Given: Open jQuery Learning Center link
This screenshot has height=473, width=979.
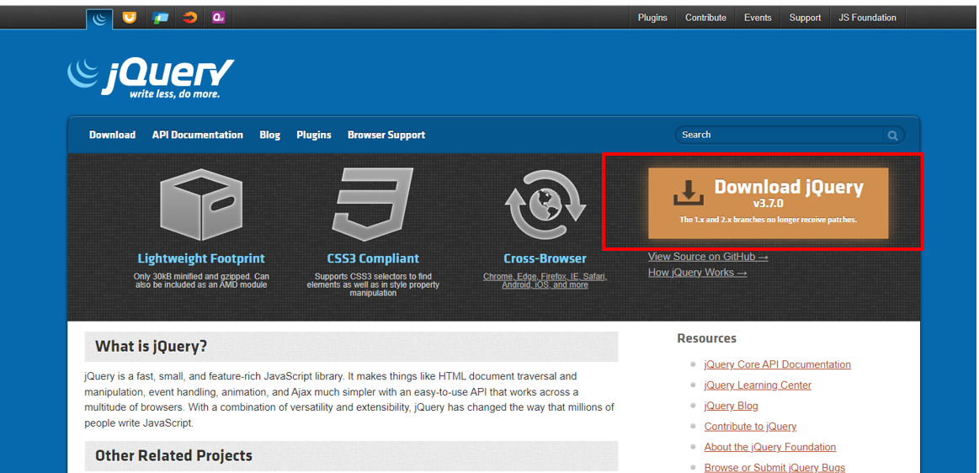Looking at the screenshot, I should pos(758,385).
